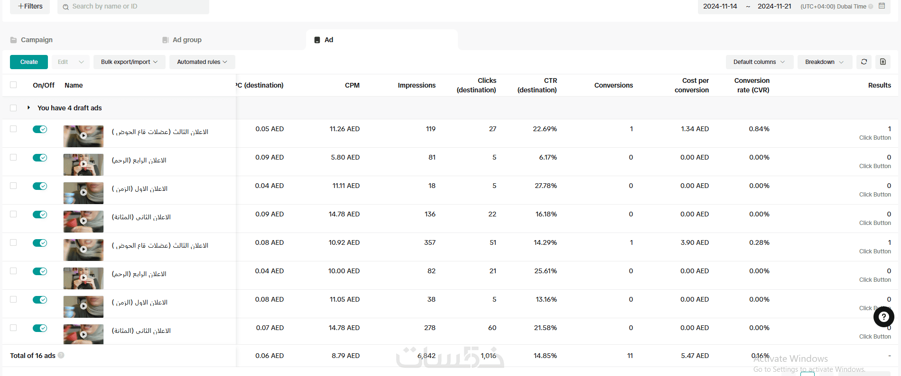Viewport: 901px width, 376px height.
Task: Switch to the Campaign tab
Action: 37,40
